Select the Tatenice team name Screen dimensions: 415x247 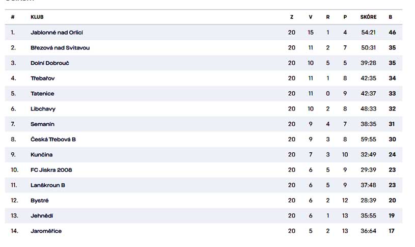pyautogui.click(x=42, y=94)
